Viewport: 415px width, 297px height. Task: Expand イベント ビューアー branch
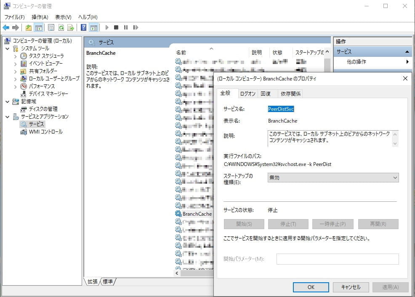(x=15, y=64)
